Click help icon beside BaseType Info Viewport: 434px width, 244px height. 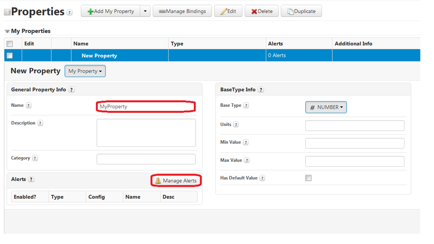(261, 89)
